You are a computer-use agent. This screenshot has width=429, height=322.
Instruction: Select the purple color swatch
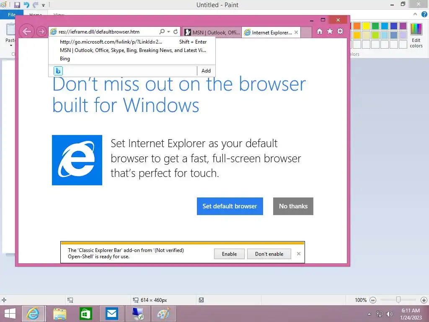tap(403, 26)
